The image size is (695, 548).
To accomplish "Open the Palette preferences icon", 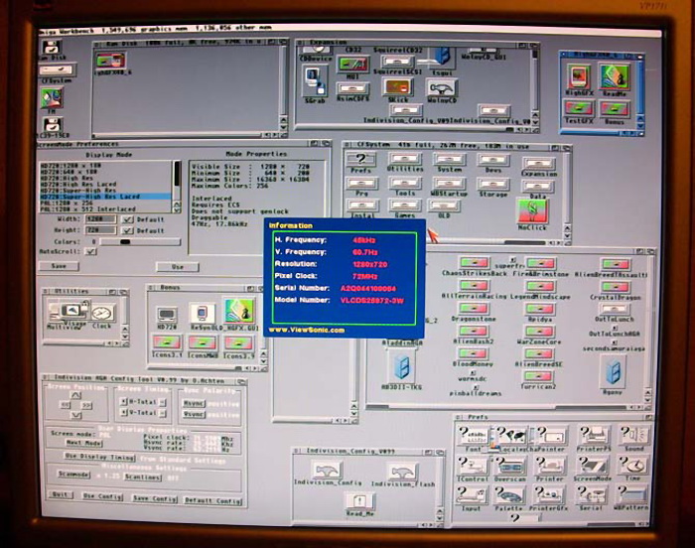I will pyautogui.click(x=508, y=494).
